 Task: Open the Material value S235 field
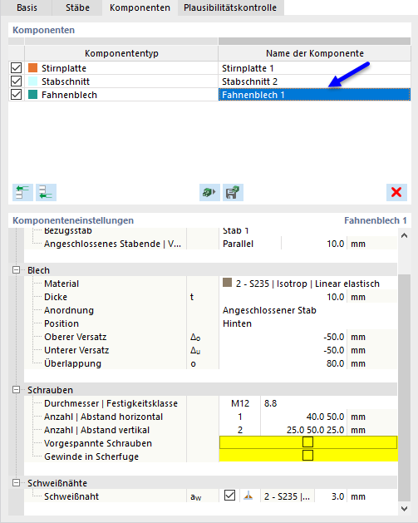(x=307, y=284)
